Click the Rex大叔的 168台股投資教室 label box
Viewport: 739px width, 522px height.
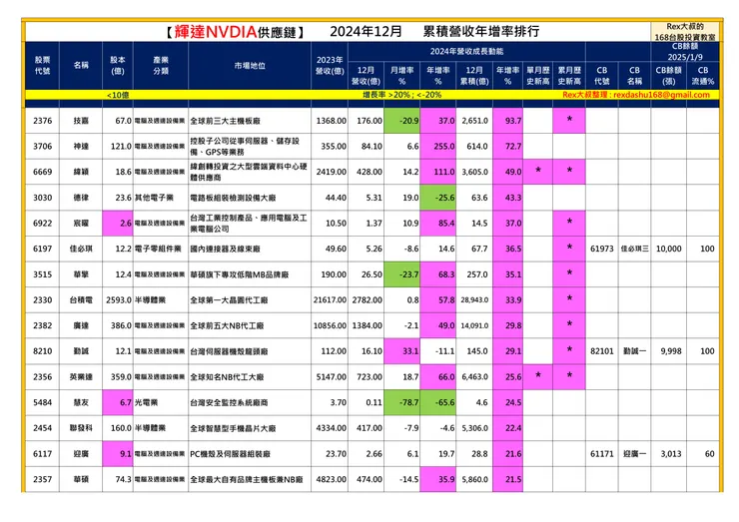click(685, 32)
